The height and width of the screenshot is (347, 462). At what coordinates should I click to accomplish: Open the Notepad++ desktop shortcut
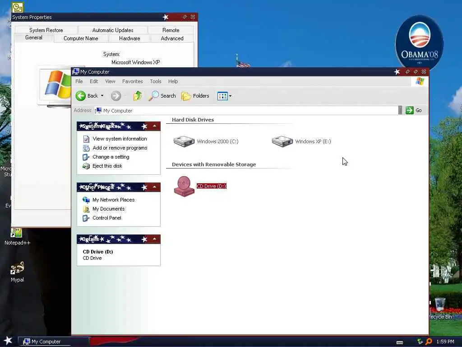17,237
